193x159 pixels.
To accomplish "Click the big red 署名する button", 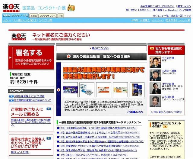I will click(31, 57).
